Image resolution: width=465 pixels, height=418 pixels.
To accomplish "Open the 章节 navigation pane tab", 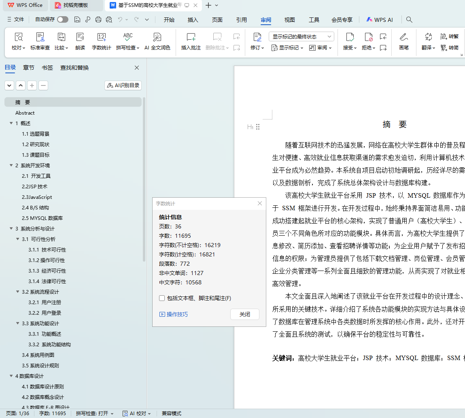I will [28, 68].
